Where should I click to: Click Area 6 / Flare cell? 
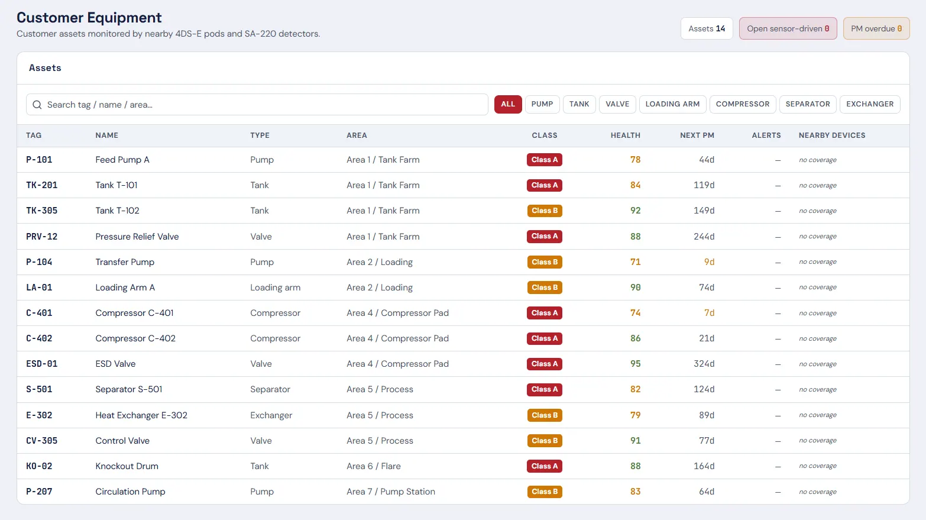[374, 466]
